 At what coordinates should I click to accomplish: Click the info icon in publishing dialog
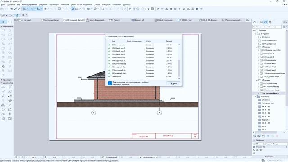tap(110, 83)
